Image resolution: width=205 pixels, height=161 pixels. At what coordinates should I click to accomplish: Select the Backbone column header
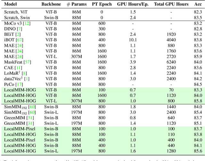51,4
